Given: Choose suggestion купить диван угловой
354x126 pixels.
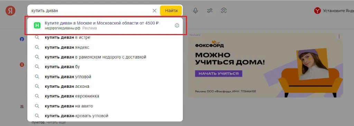Looking at the screenshot, I should [105, 77].
